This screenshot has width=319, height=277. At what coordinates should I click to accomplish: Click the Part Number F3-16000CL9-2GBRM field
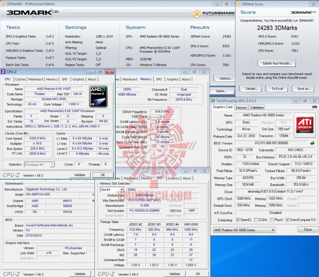[144, 210]
